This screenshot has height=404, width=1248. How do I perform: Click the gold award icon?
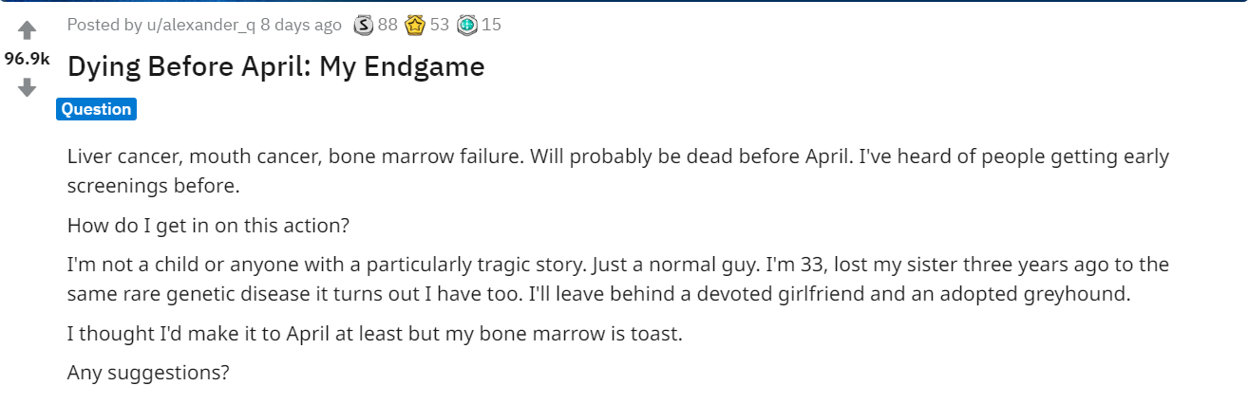pyautogui.click(x=415, y=26)
